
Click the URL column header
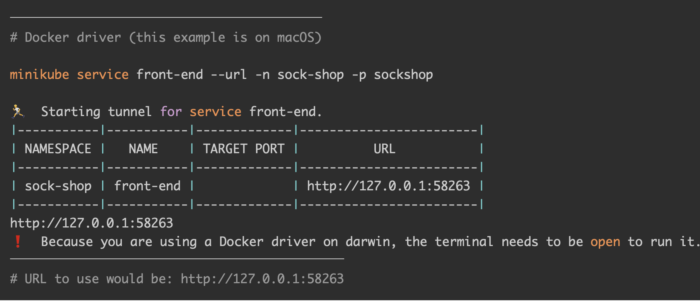point(384,149)
